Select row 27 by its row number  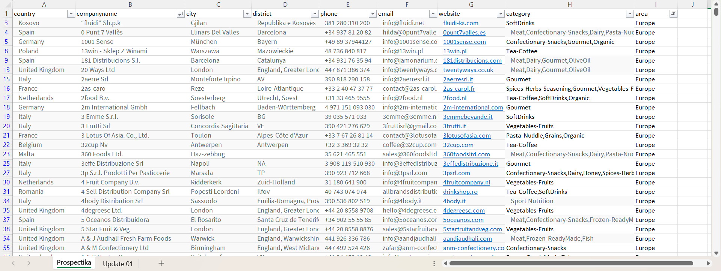tap(6, 173)
